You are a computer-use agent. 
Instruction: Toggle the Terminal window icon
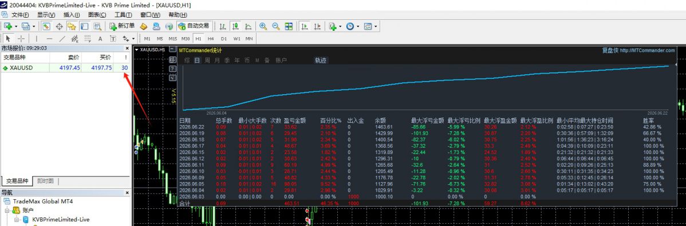tap(84, 26)
